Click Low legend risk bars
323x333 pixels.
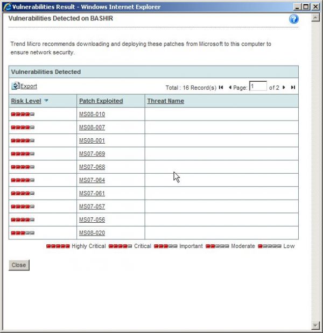(x=270, y=246)
